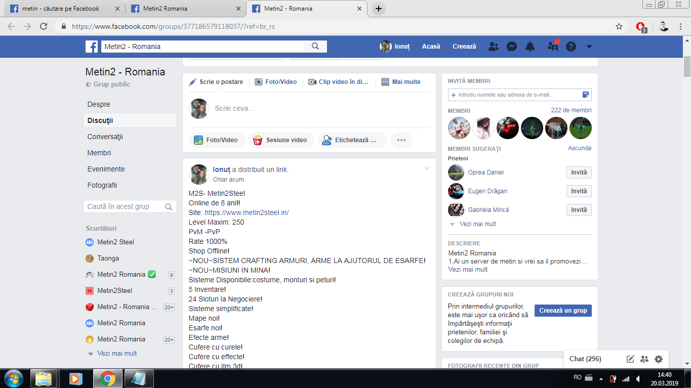Click the note icon in invite field

[x=586, y=95]
